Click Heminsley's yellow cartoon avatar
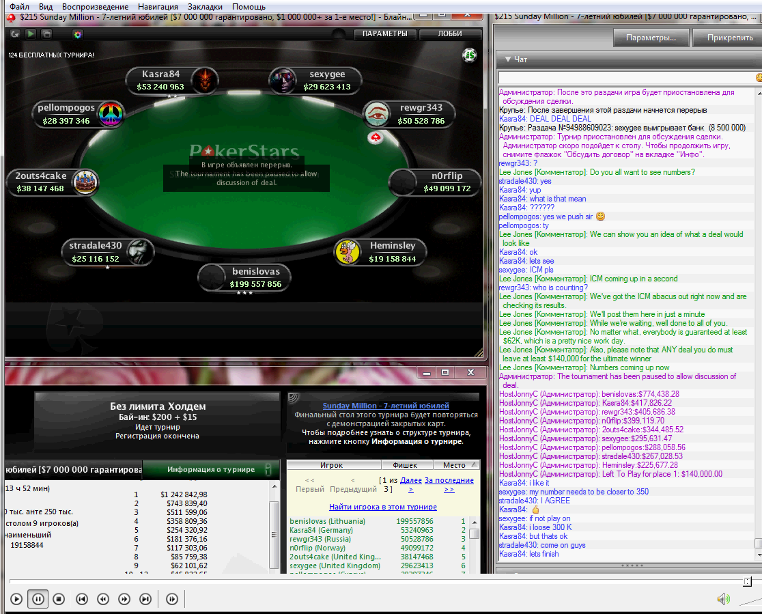This screenshot has width=762, height=614. click(347, 252)
